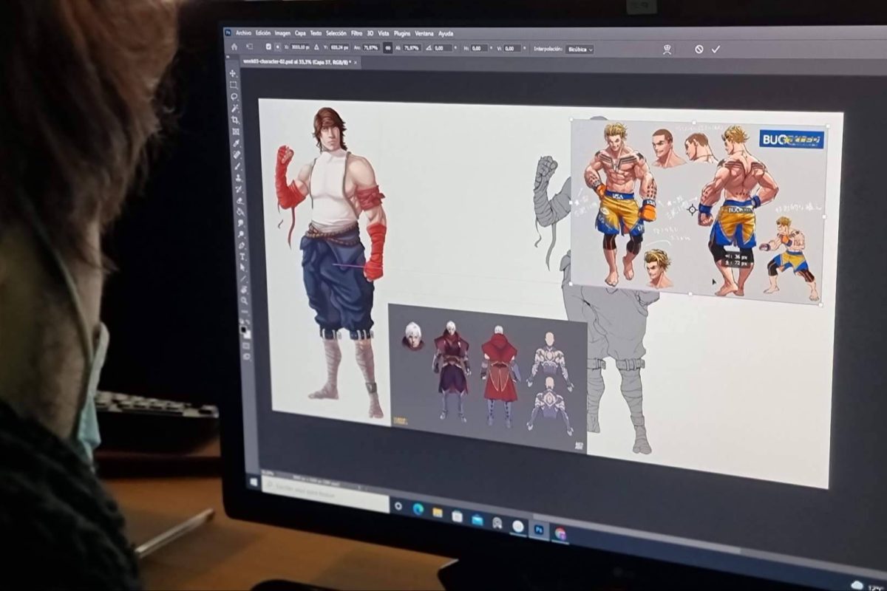Select the Lasso tool
887x591 pixels.
(x=234, y=97)
